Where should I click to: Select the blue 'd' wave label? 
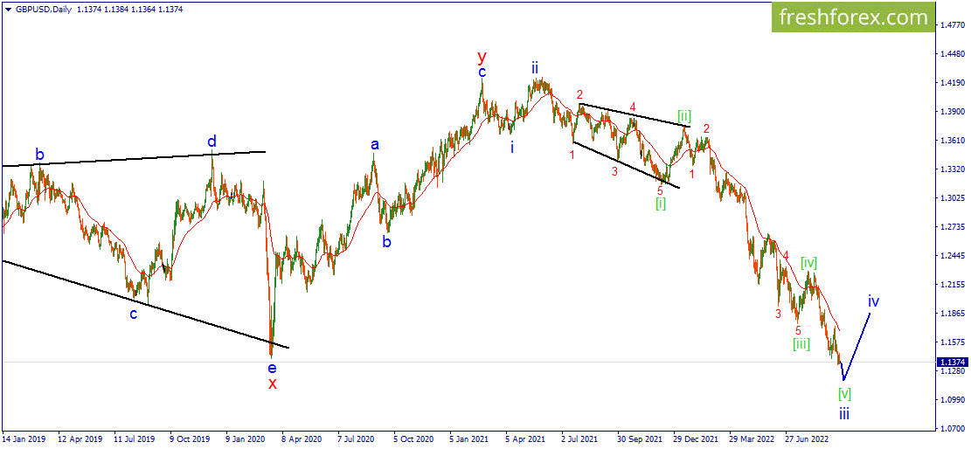pyautogui.click(x=212, y=142)
